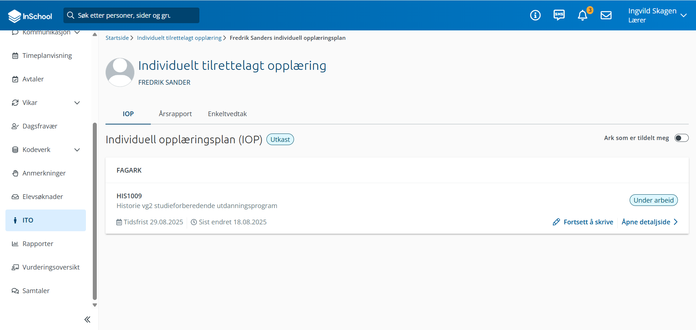This screenshot has width=696, height=330.
Task: Click the sidebar scrollbar up arrow
Action: 95,35
